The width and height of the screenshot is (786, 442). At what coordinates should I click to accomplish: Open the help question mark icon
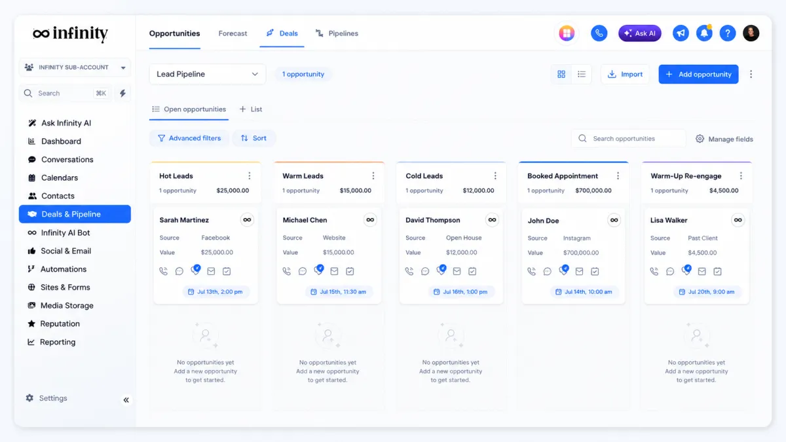[728, 33]
